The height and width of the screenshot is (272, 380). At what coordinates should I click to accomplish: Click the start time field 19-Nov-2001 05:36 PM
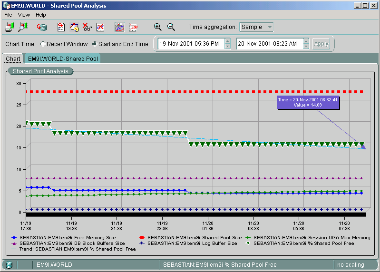pos(191,44)
